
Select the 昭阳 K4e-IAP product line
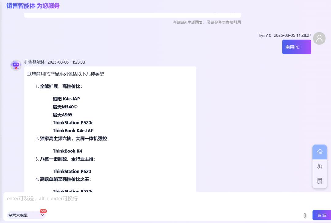tap(66, 99)
